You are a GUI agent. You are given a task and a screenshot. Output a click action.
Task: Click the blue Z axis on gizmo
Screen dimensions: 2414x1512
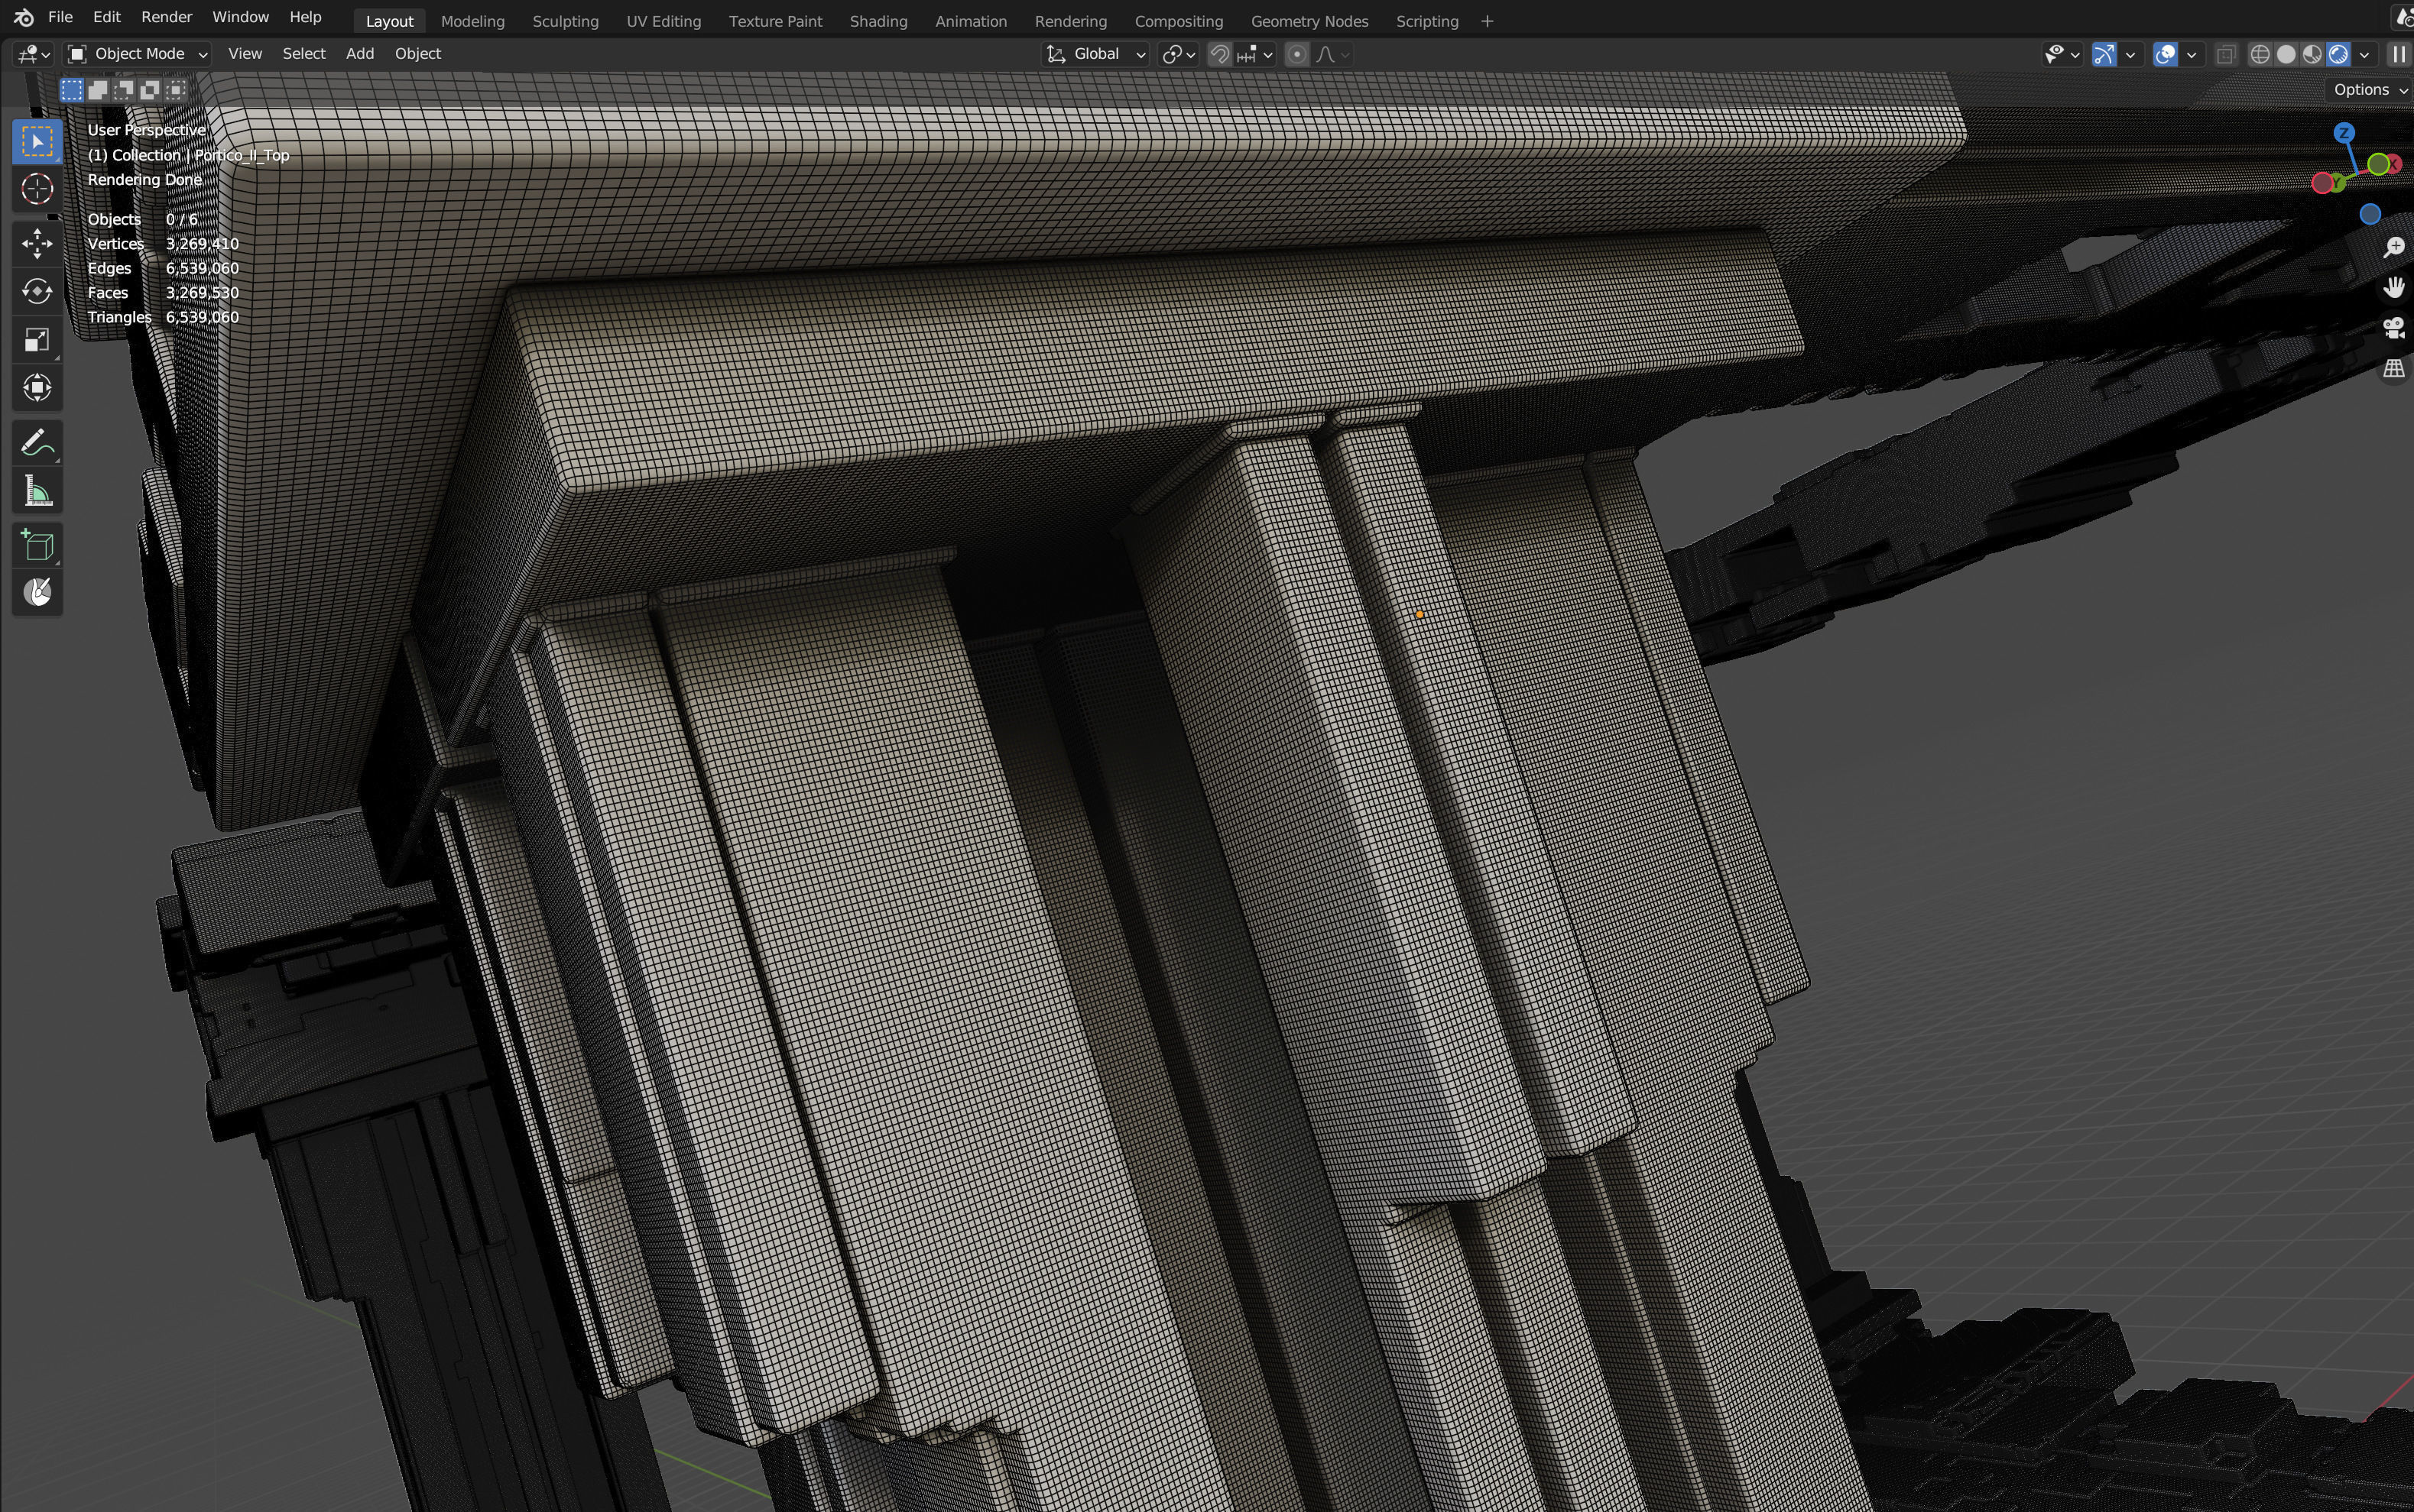2344,133
